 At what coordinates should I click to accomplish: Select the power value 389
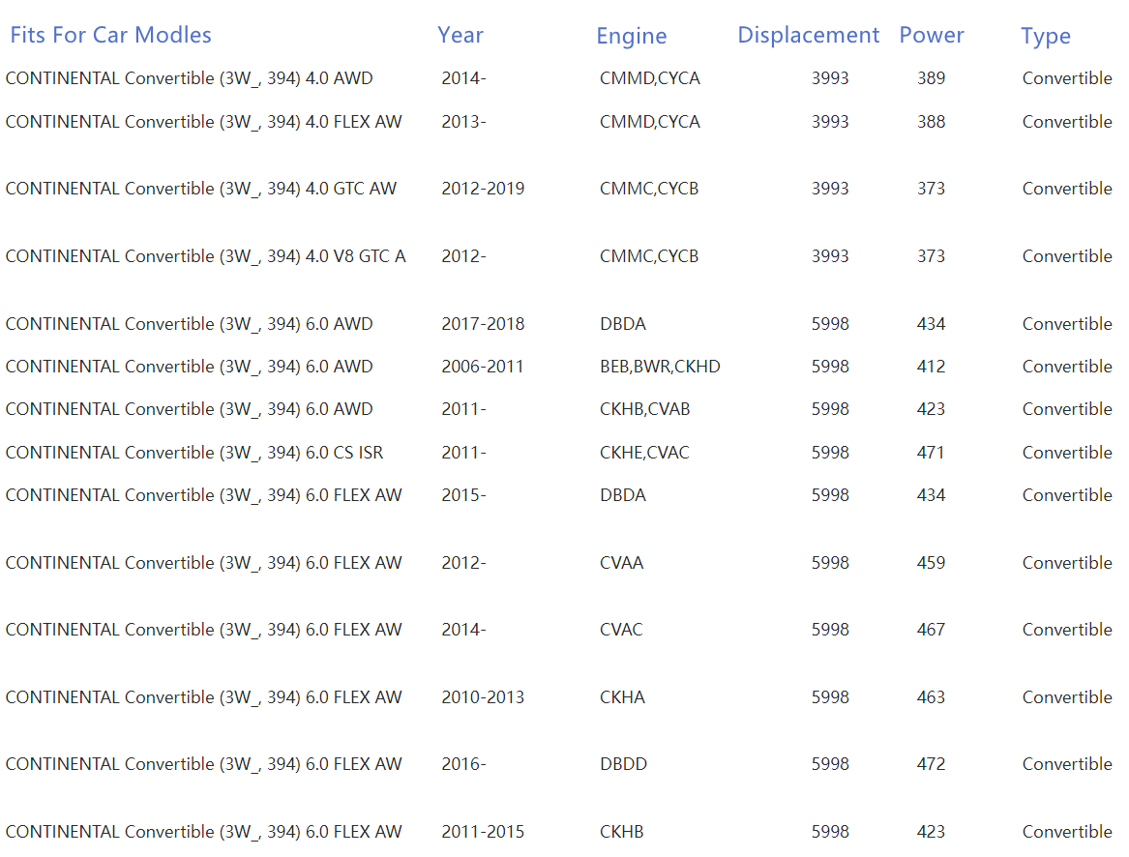[931, 78]
